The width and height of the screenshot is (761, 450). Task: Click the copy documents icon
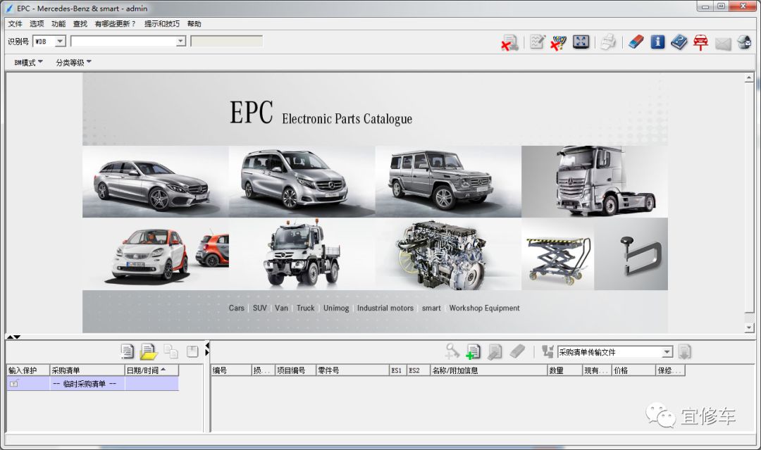click(x=171, y=351)
